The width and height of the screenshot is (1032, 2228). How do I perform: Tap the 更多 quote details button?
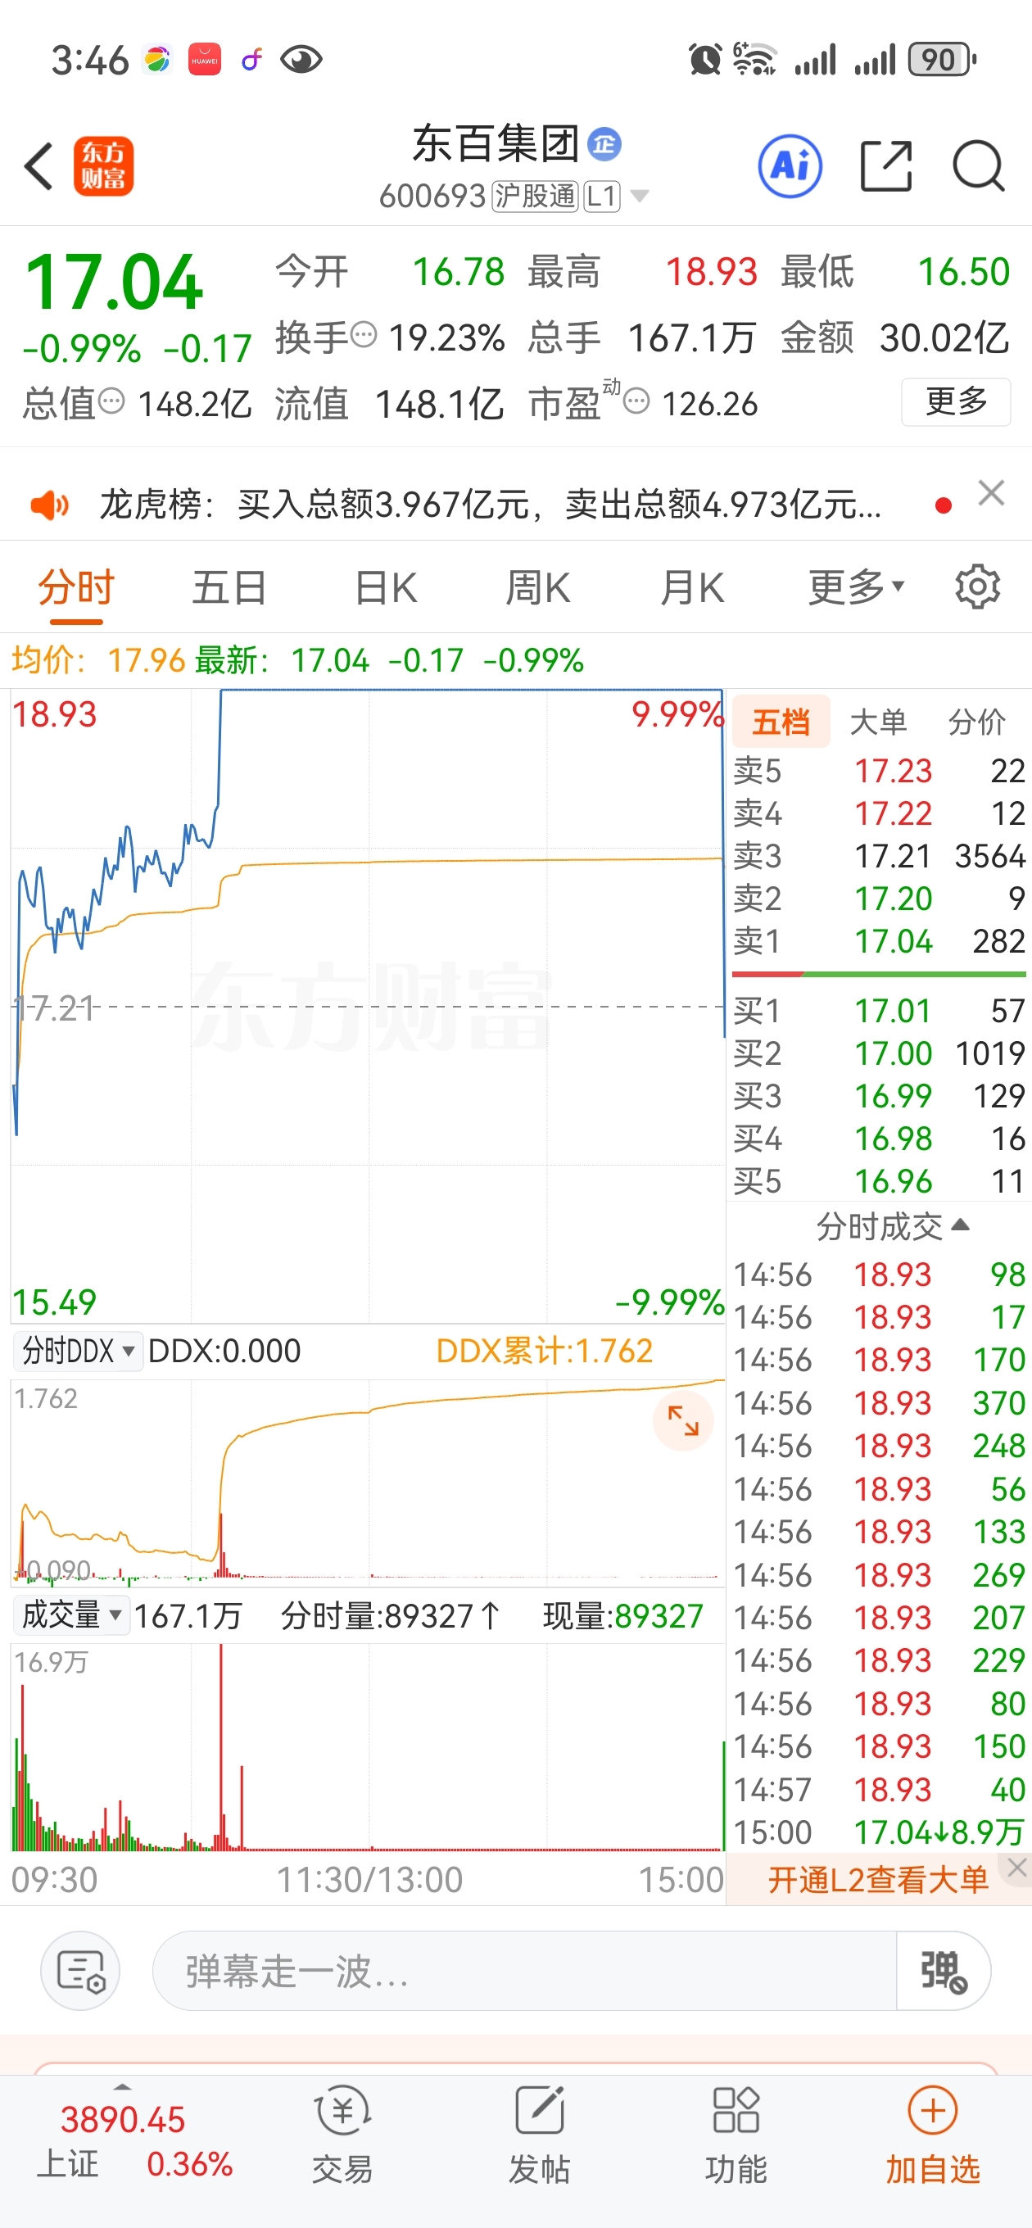coord(956,401)
